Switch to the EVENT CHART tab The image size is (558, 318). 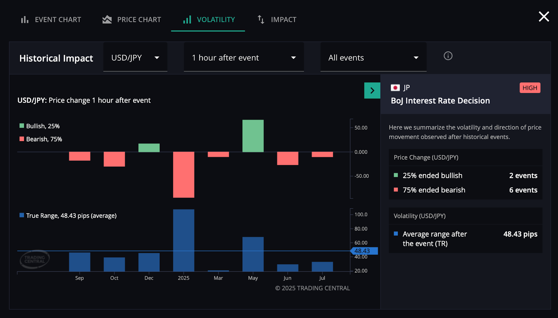[58, 20]
